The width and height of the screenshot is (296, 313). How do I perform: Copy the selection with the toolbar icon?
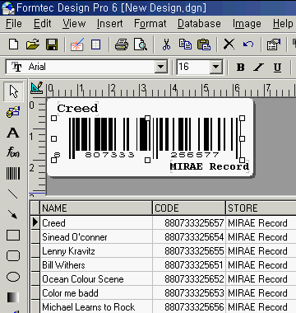tap(185, 44)
